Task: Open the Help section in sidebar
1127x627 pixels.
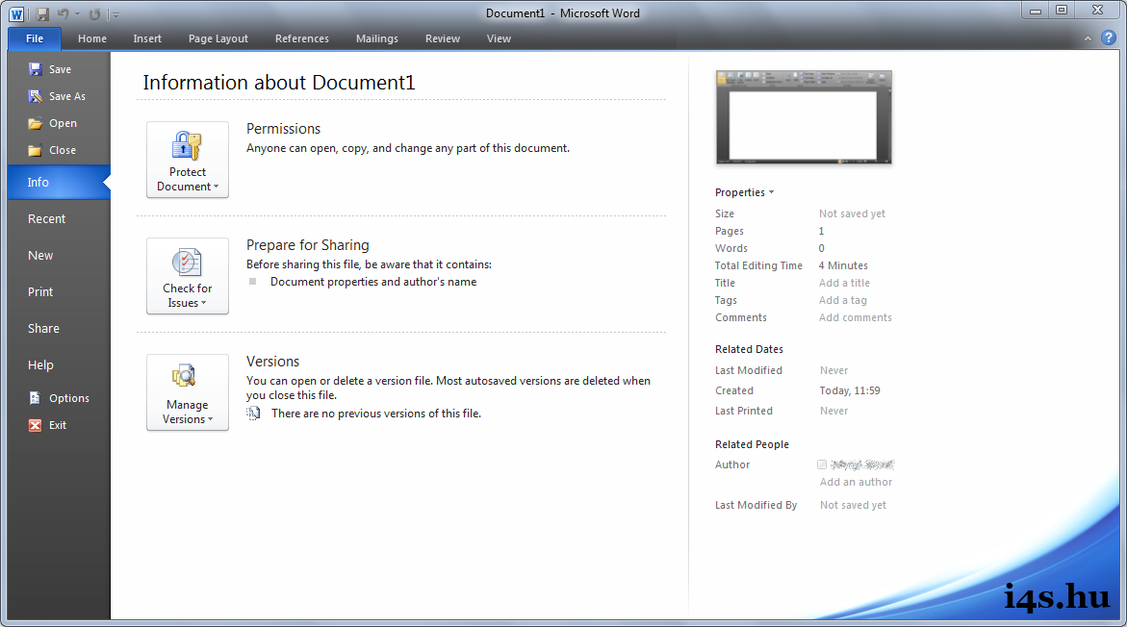Action: [59, 365]
